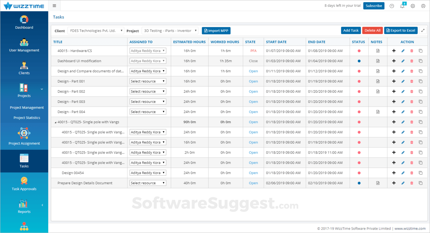Edit the 40015 - Hardware/CS task

click(403, 51)
